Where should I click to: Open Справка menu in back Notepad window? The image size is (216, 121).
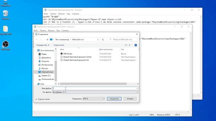pyautogui.click(x=75, y=14)
